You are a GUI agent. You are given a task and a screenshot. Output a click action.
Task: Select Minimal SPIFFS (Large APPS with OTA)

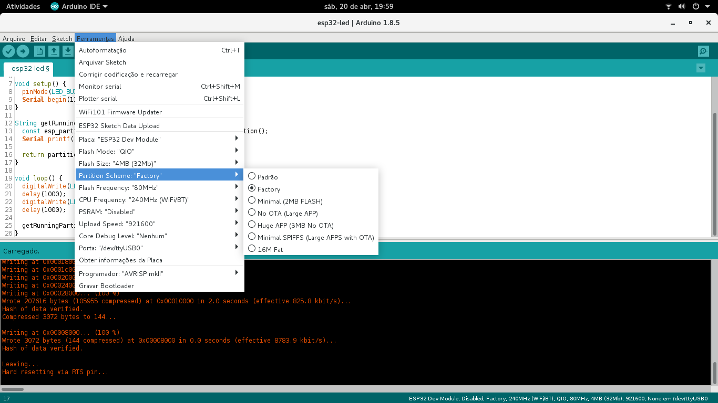pos(311,238)
